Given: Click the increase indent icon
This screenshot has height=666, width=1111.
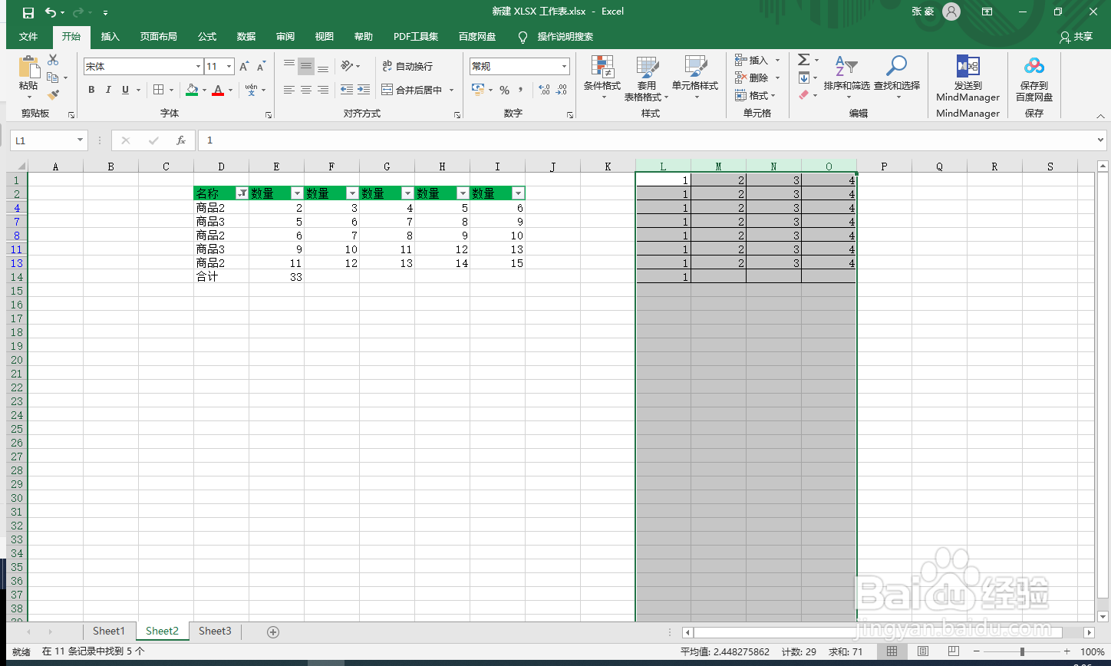Looking at the screenshot, I should pyautogui.click(x=364, y=90).
